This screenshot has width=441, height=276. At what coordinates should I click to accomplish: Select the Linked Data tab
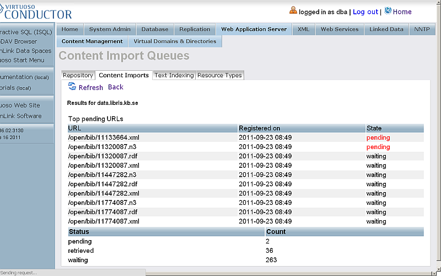click(x=386, y=29)
